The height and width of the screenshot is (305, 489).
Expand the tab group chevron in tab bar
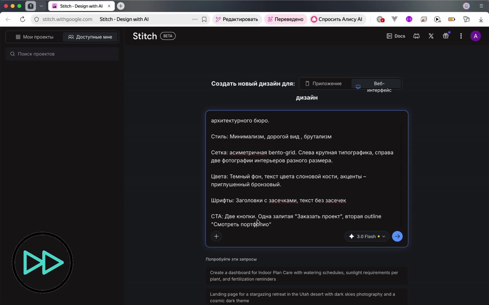tap(42, 6)
